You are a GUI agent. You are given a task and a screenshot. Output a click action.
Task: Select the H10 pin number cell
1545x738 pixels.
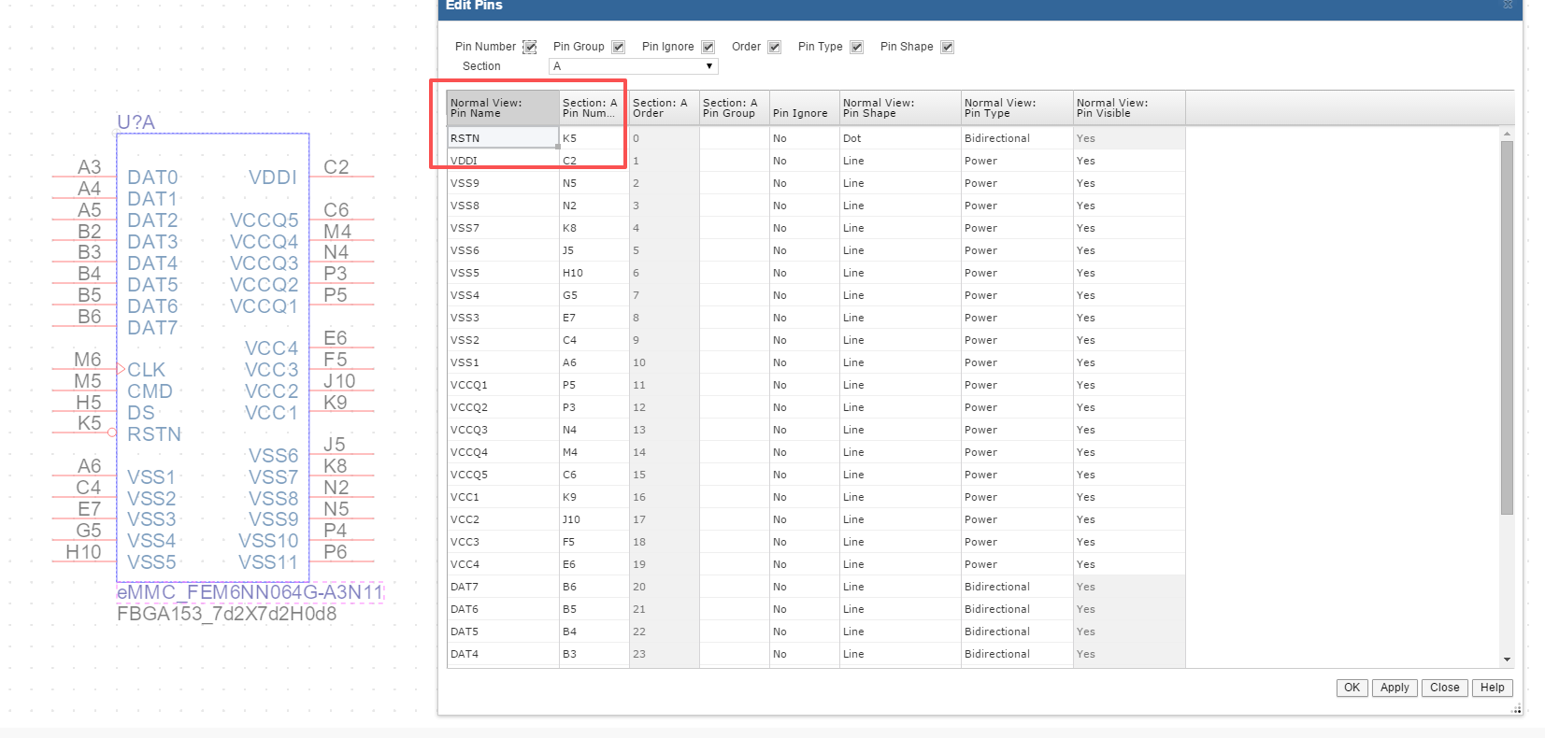[594, 273]
